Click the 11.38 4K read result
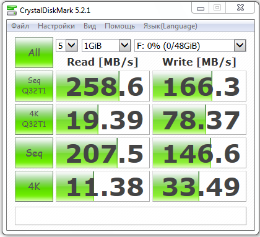This screenshot has width=260, height=237. tap(103, 186)
